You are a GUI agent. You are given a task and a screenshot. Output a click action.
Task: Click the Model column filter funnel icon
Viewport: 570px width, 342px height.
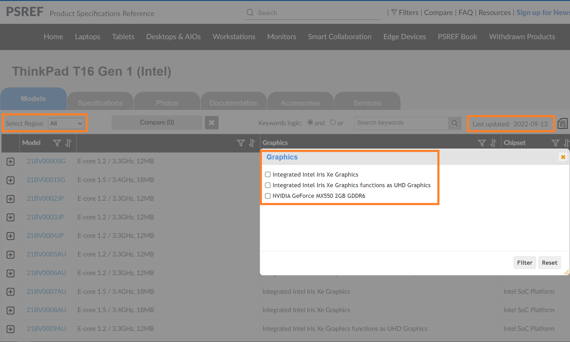pos(57,143)
